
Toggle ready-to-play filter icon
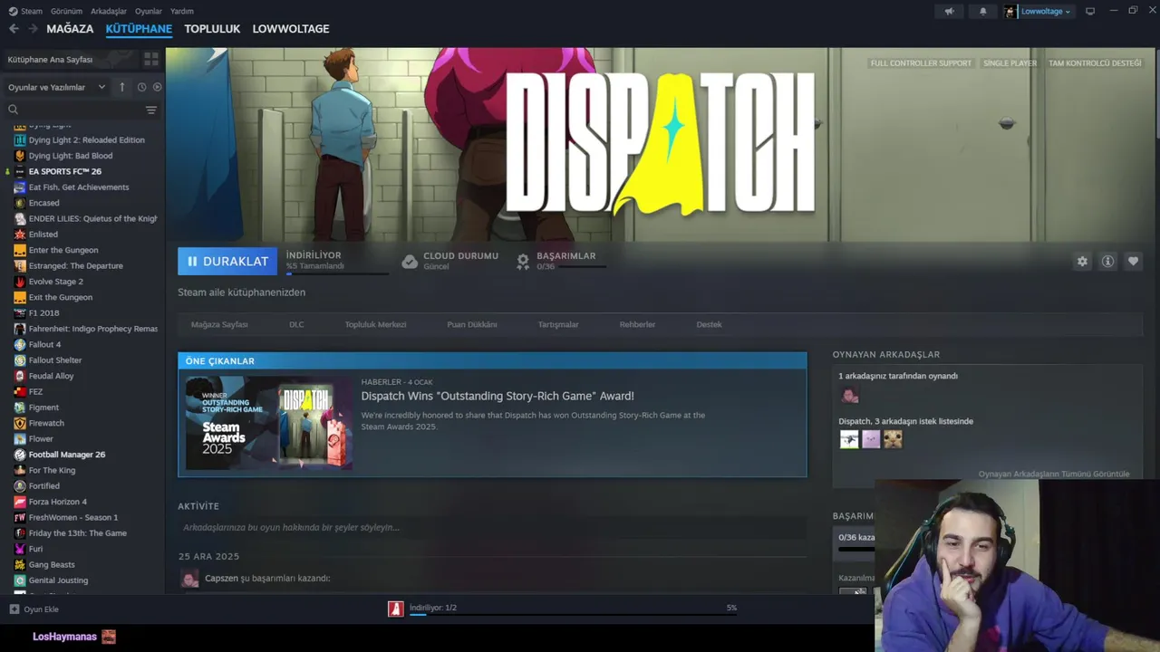pos(157,87)
